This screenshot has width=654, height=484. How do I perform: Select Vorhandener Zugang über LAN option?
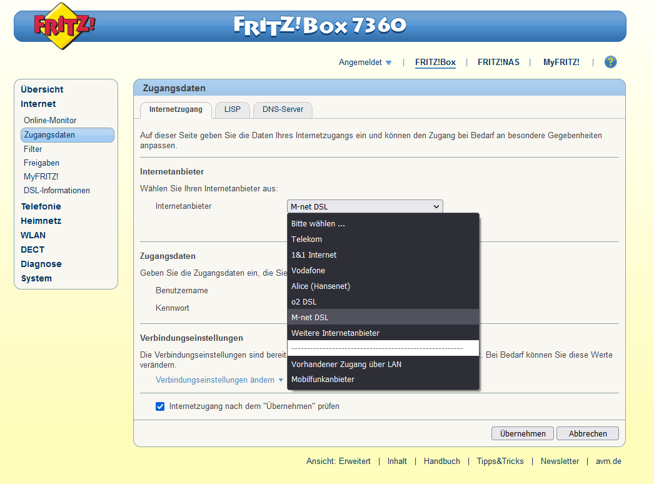[383, 365]
